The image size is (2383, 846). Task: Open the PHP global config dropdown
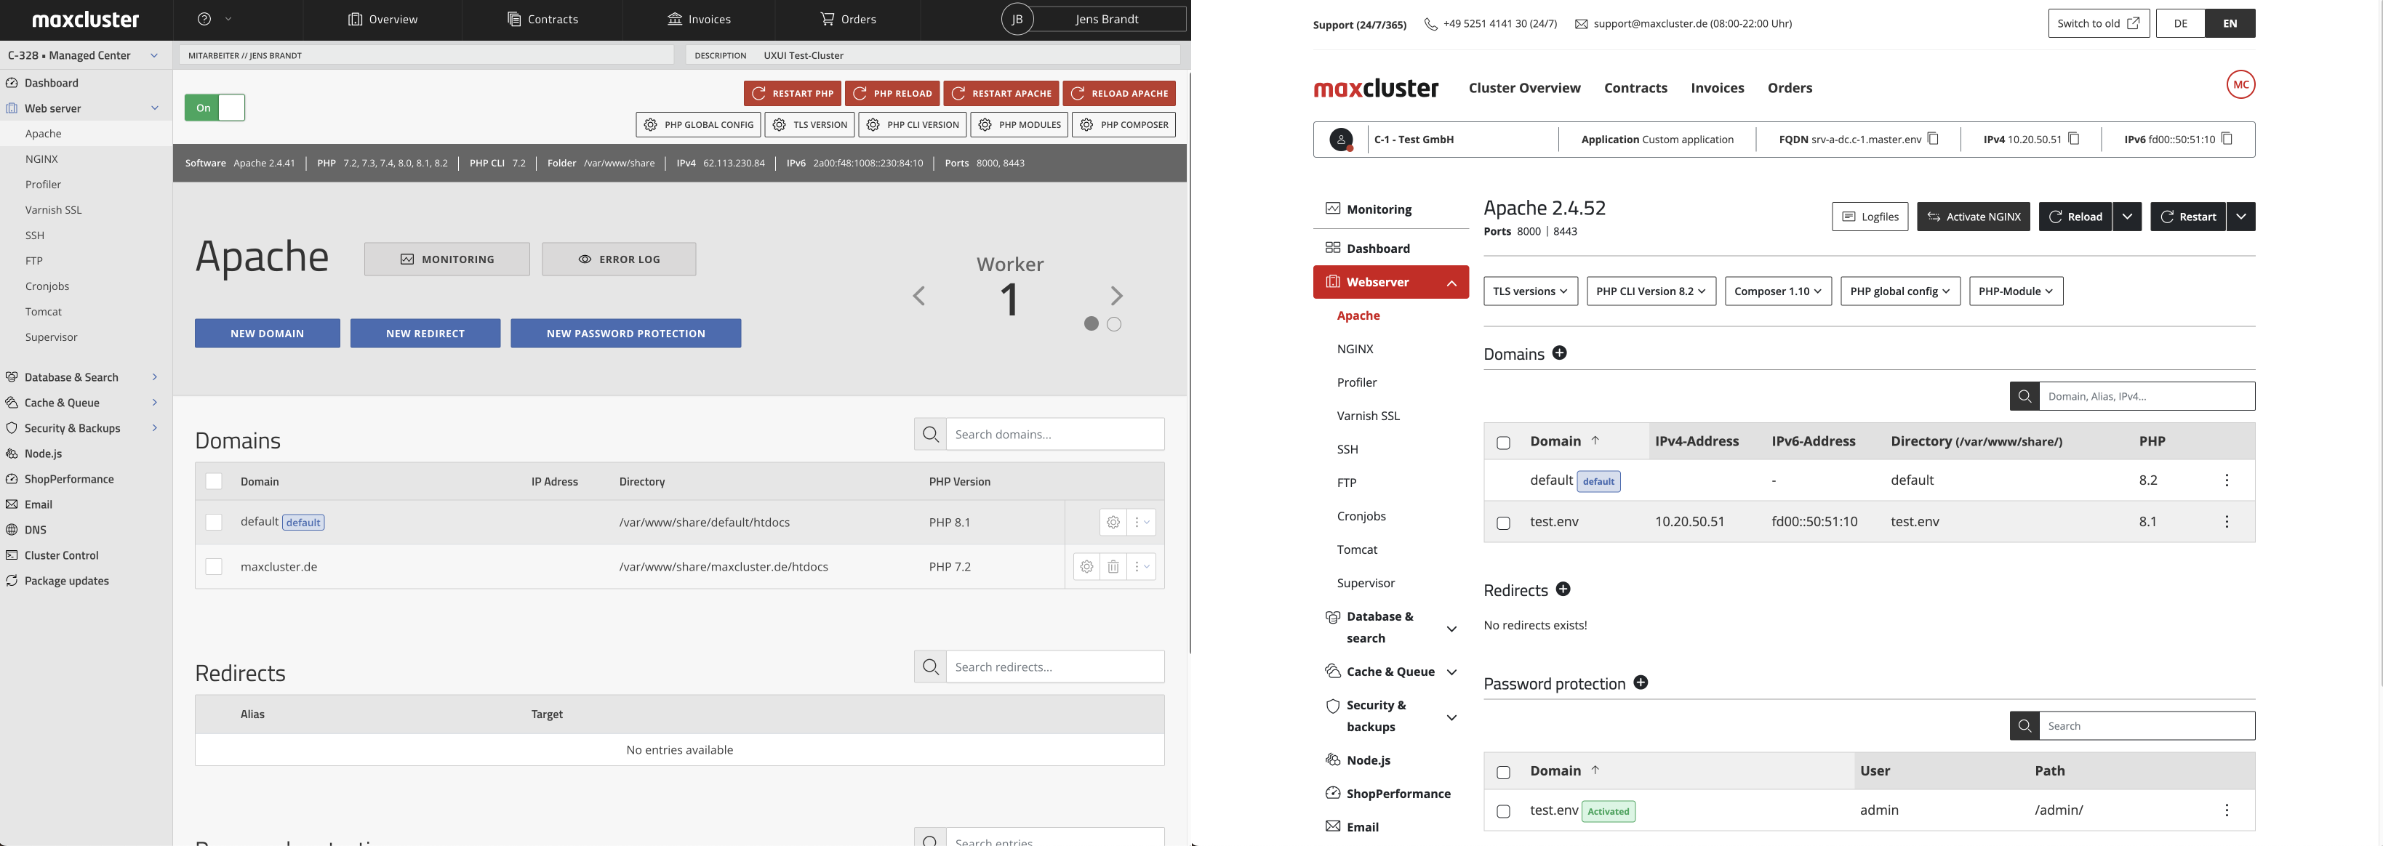[1900, 291]
